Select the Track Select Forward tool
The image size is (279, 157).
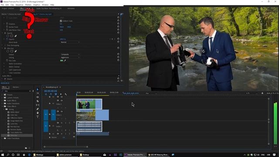click(x=37, y=93)
